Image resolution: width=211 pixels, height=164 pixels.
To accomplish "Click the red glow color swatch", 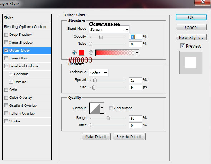I will [82, 53].
